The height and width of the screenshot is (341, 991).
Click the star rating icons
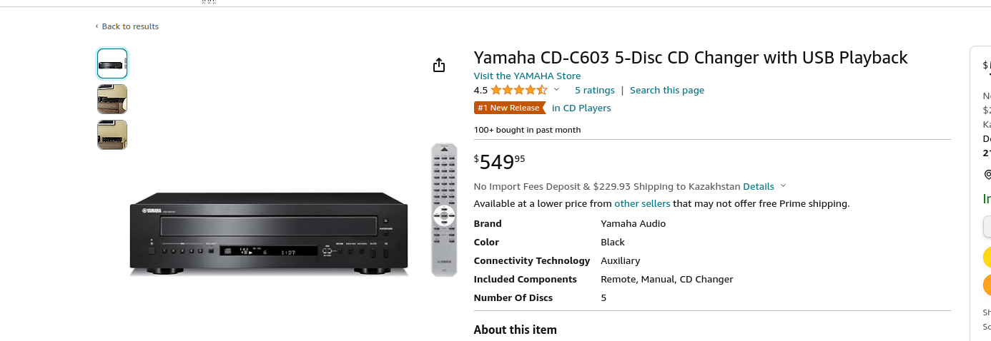tap(519, 90)
